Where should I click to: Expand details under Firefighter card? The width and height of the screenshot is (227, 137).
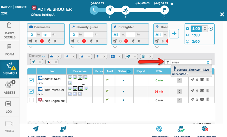click(x=115, y=47)
